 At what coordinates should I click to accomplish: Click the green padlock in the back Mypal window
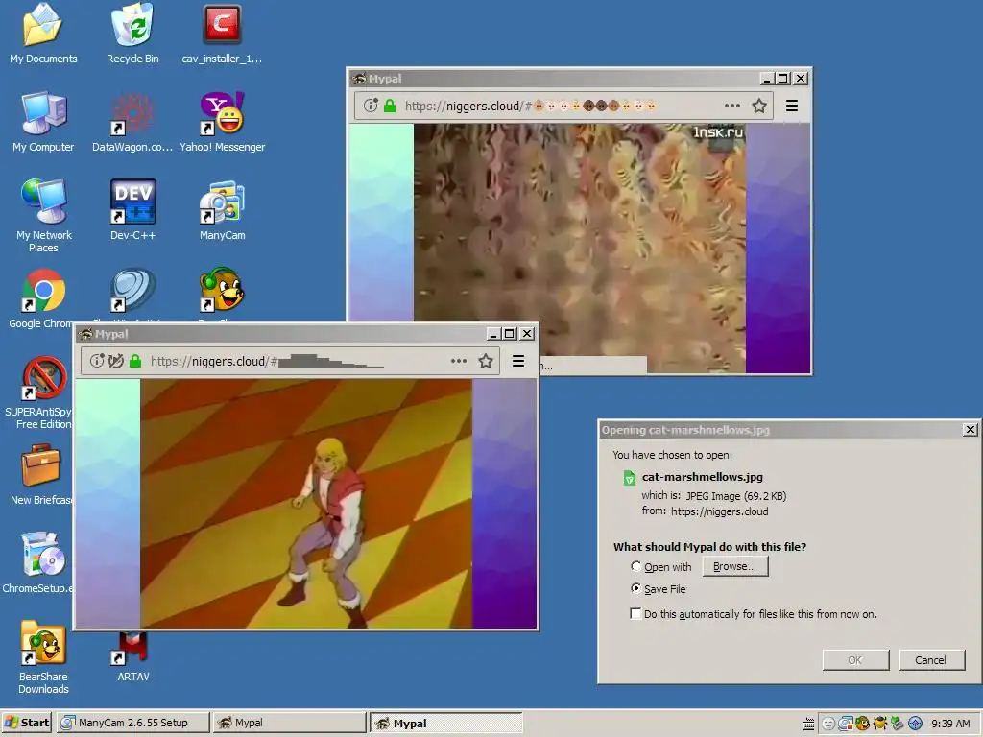point(390,106)
